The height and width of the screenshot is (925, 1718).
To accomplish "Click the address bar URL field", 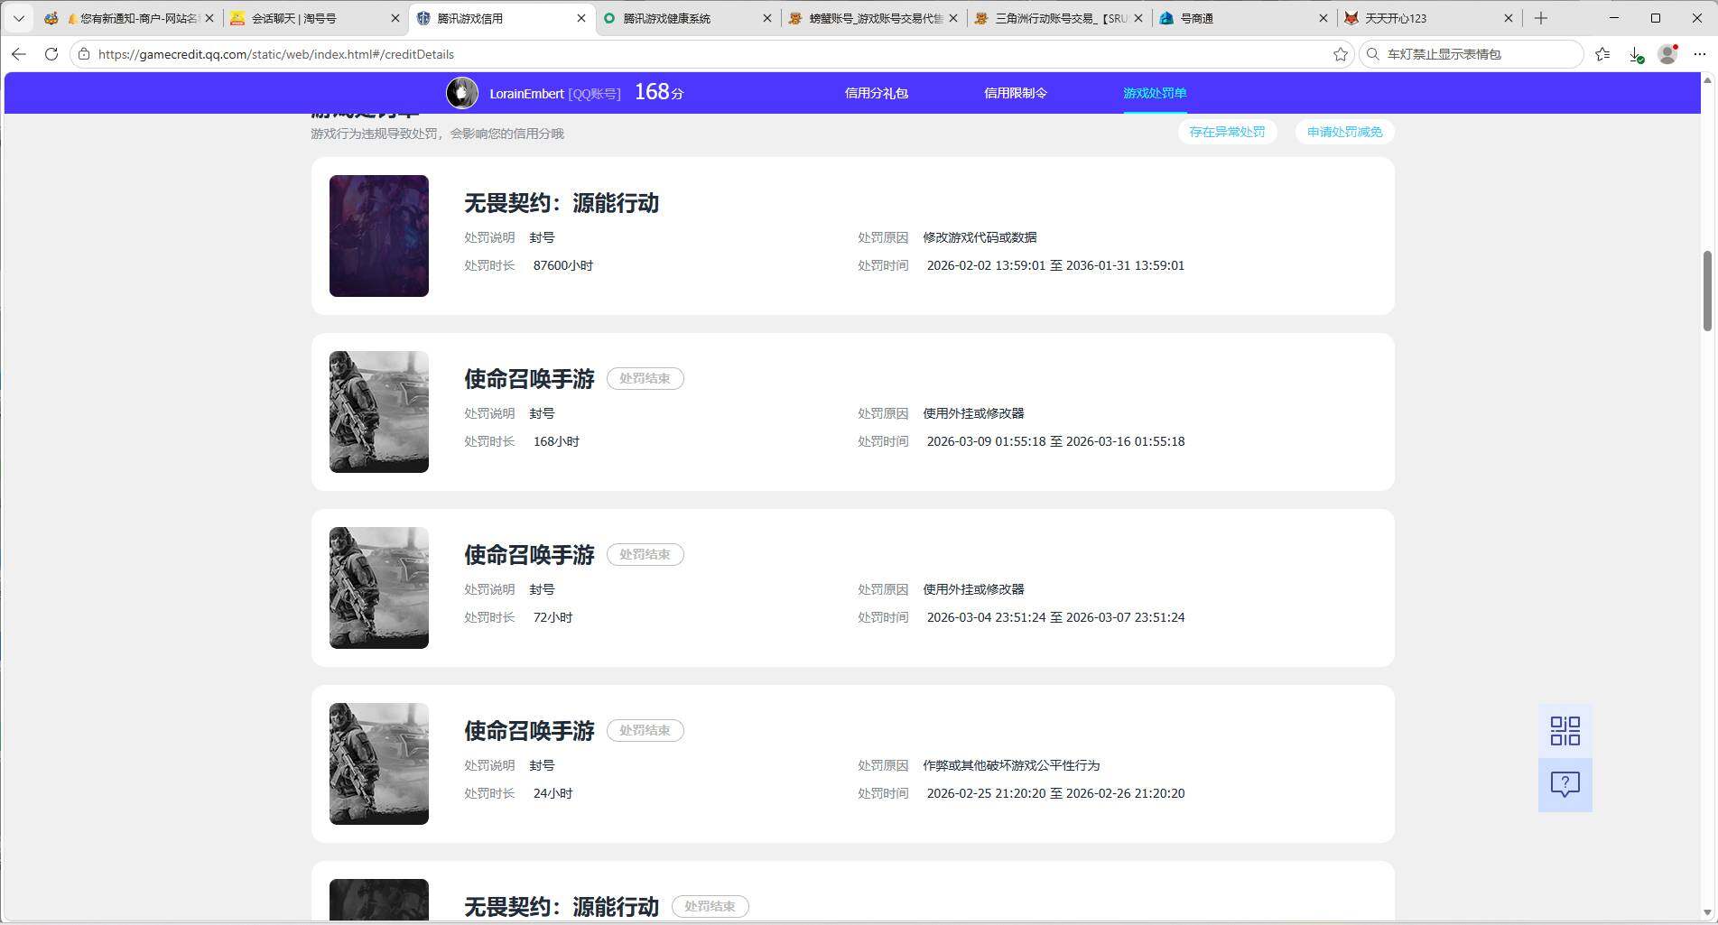I will point(704,54).
